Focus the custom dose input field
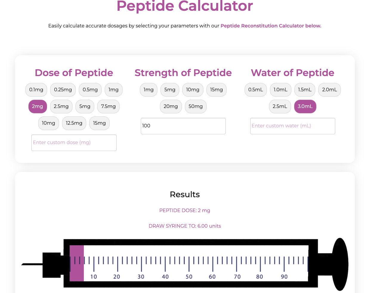Viewport: 374px width, 293px height. 74,143
